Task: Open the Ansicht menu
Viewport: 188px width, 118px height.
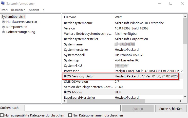Action: [x=34, y=10]
